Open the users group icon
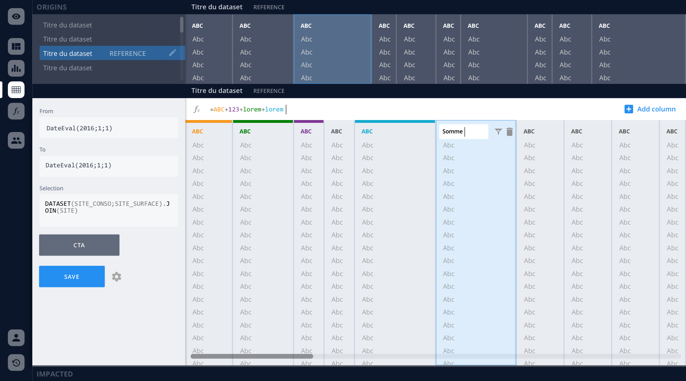The width and height of the screenshot is (686, 381). coord(16,140)
